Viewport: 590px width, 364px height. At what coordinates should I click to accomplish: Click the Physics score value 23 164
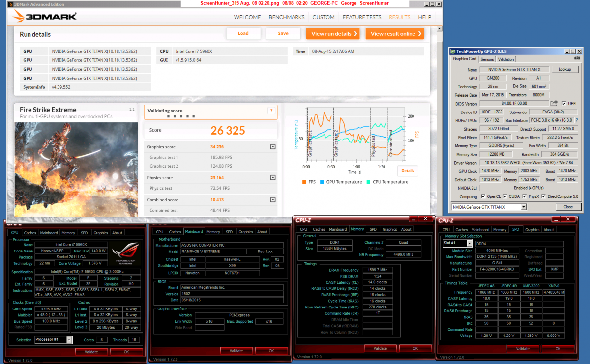(217, 178)
